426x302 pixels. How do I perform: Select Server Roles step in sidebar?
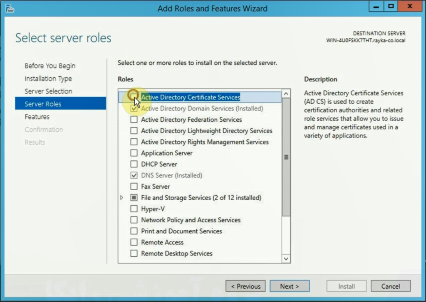tap(61, 104)
